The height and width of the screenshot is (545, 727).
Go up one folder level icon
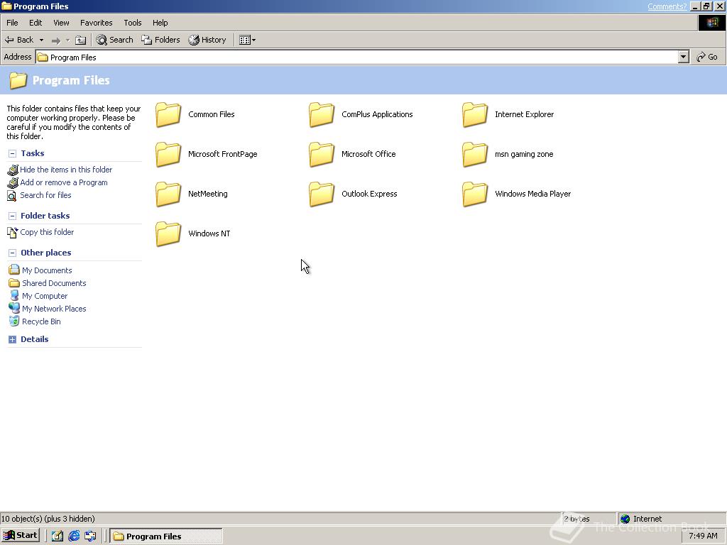point(81,40)
